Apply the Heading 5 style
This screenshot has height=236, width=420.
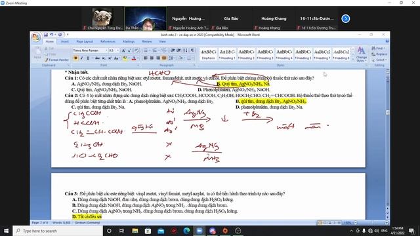(x=303, y=54)
